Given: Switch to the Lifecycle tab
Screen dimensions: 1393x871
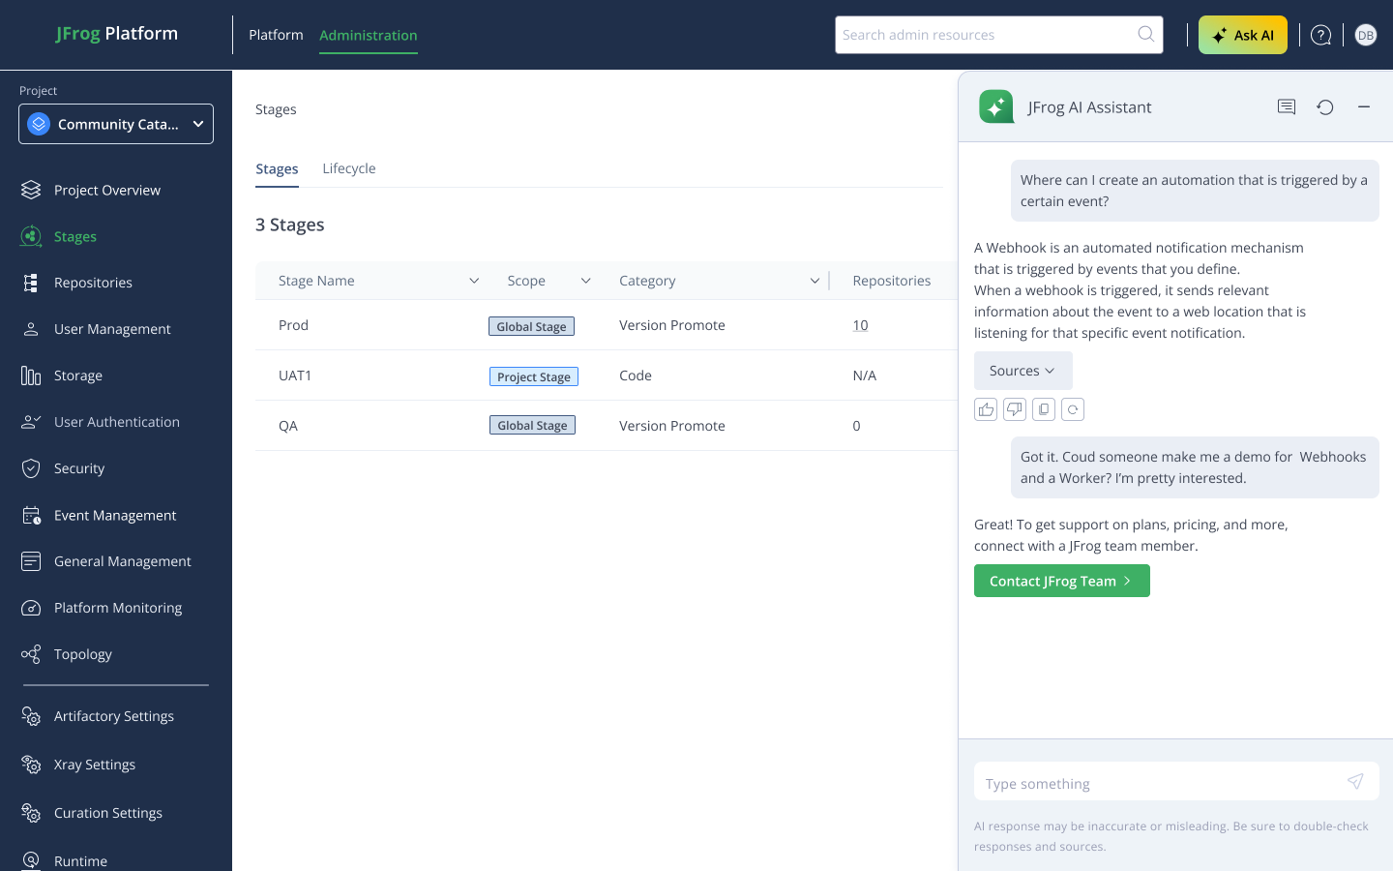Looking at the screenshot, I should (x=348, y=168).
